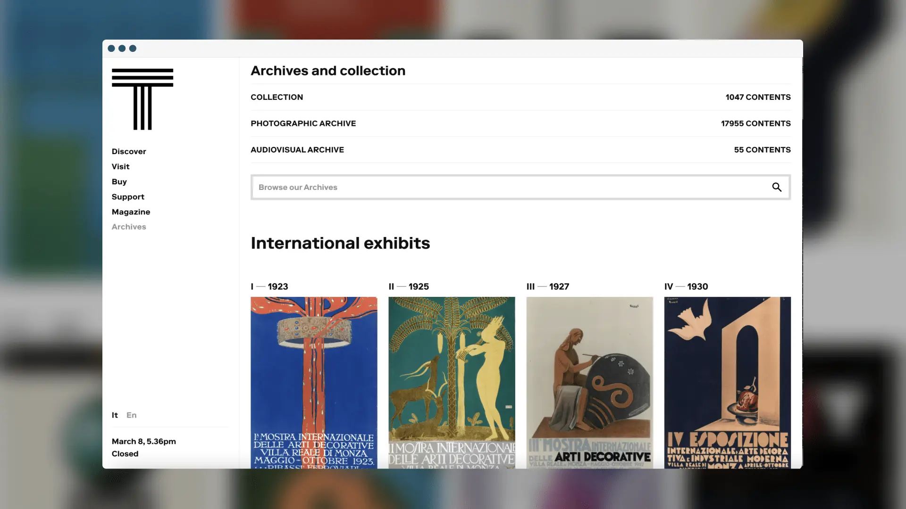Image resolution: width=906 pixels, height=509 pixels.
Task: Open the 1923 blue crown poster thumbnail
Action: (314, 383)
